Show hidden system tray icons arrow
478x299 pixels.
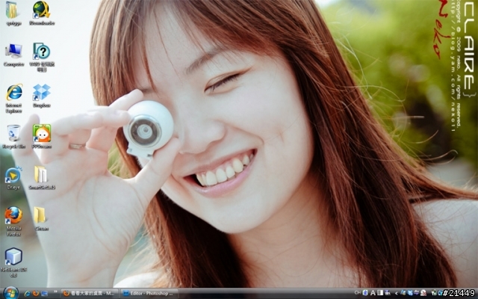click(397, 293)
